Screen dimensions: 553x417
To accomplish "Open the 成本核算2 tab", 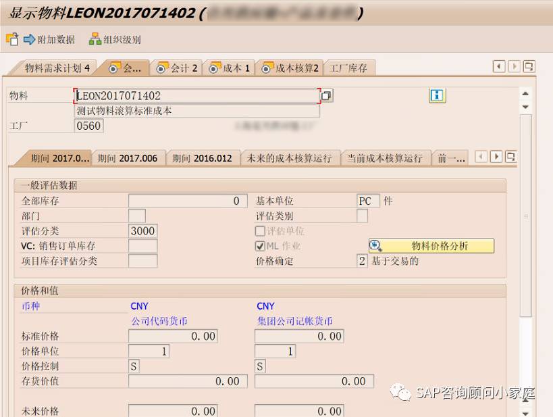I will 290,68.
